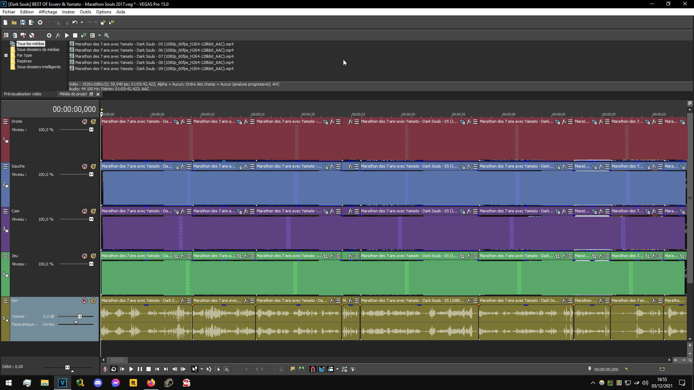Viewport: 694px width, 390px height.
Task: Open the Jeu track hamburger menu
Action: 5,256
